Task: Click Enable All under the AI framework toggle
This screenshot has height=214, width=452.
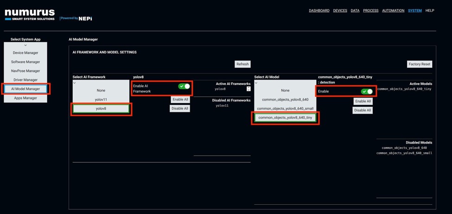Action: (180, 99)
